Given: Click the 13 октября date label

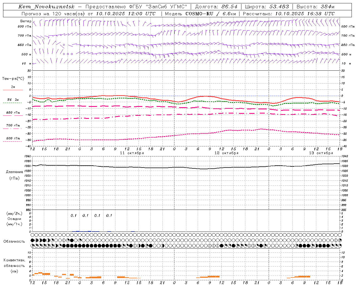Looking at the screenshot, I should (x=321, y=153).
